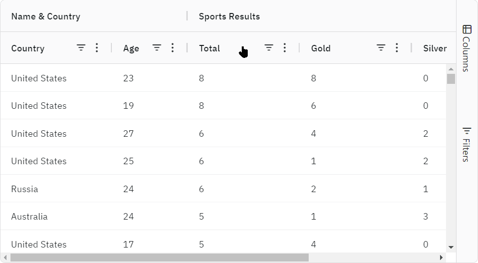Open the Columns side panel tab

467,48
